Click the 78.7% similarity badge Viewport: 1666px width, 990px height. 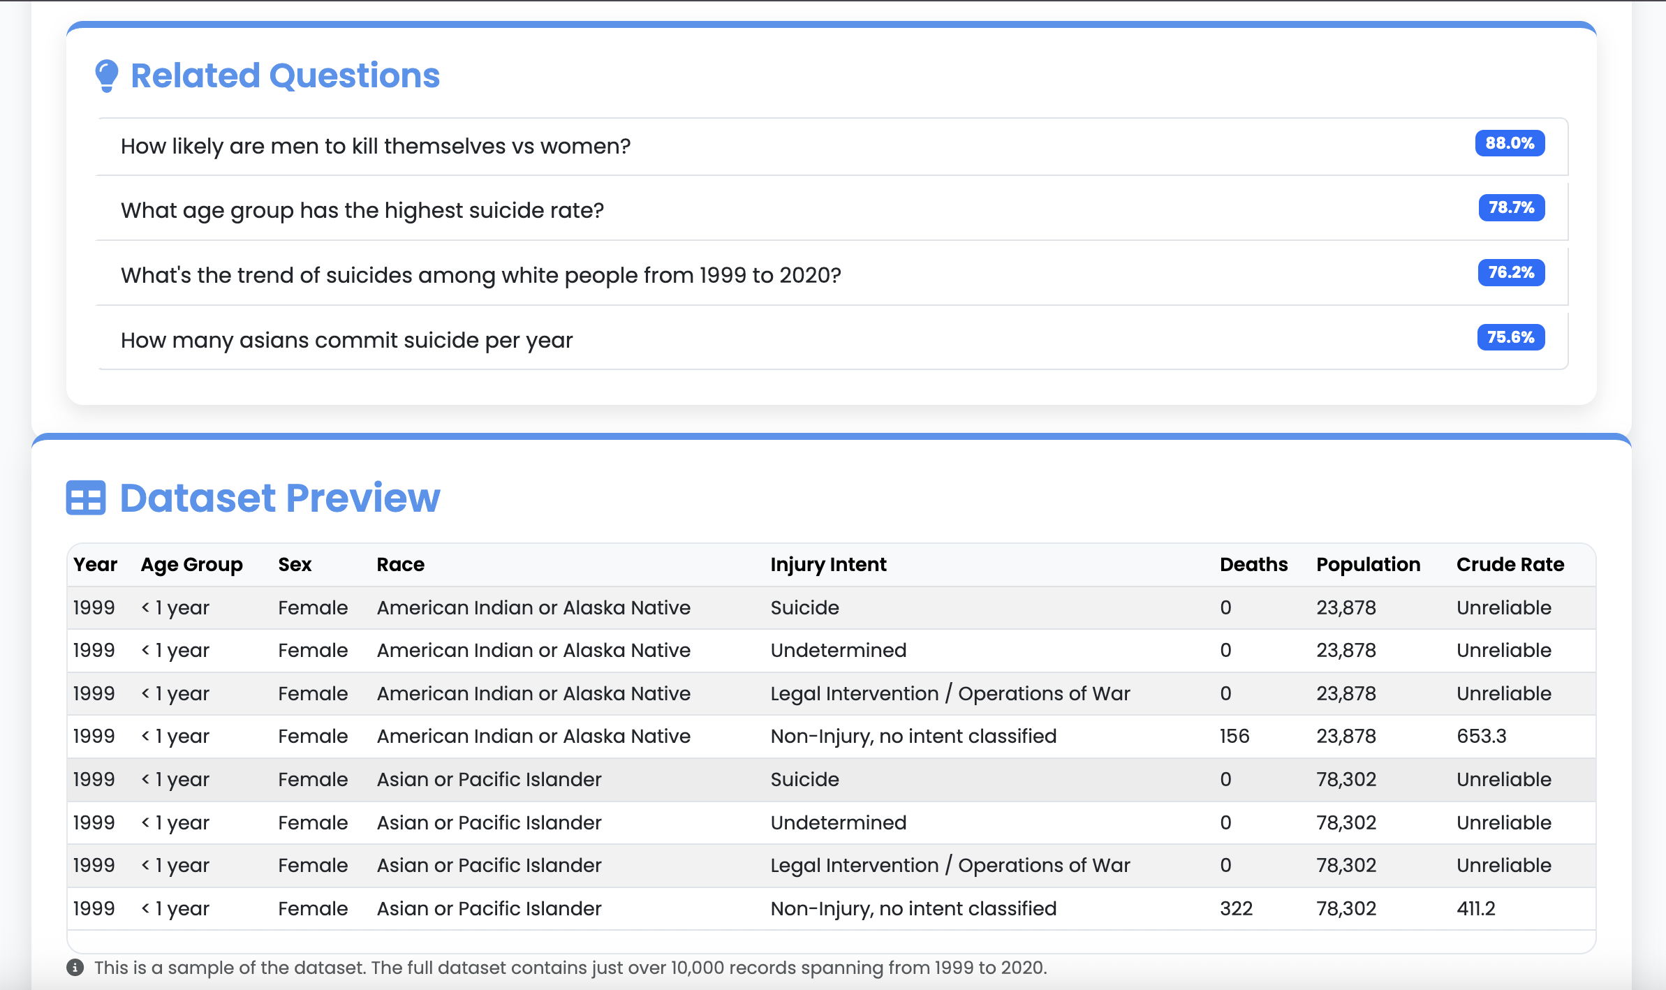point(1511,208)
